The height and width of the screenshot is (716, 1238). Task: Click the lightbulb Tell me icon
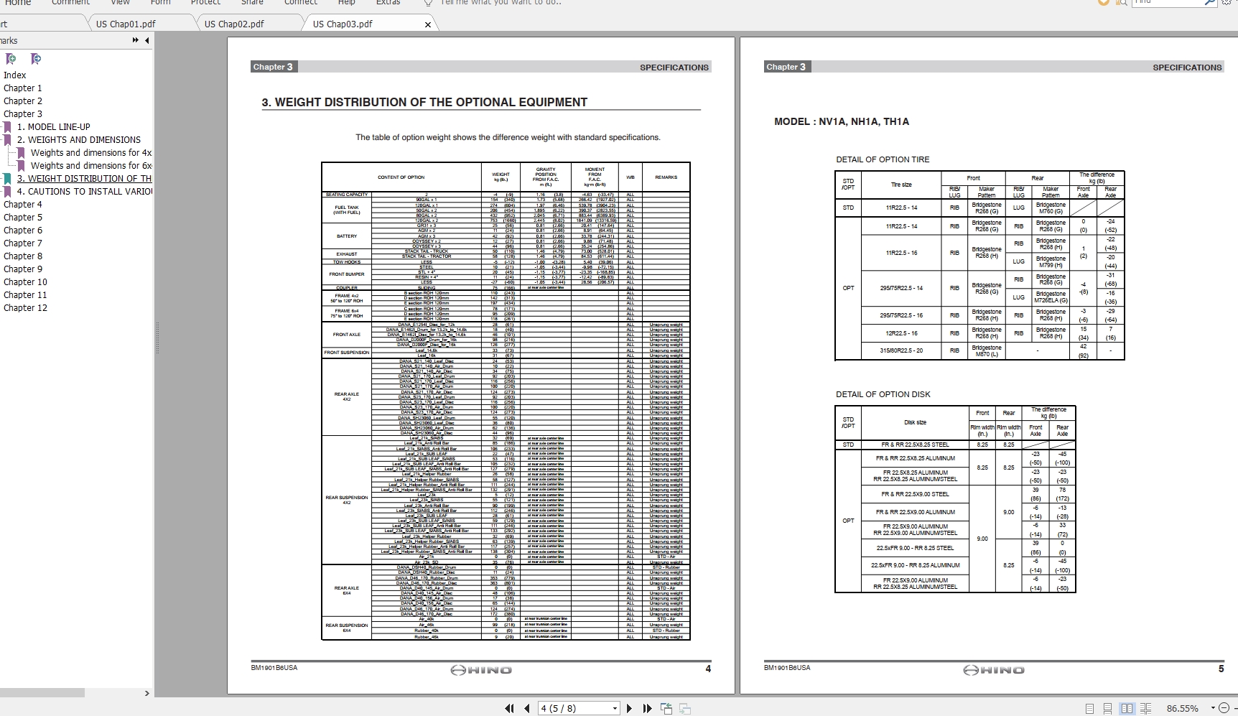coord(428,3)
